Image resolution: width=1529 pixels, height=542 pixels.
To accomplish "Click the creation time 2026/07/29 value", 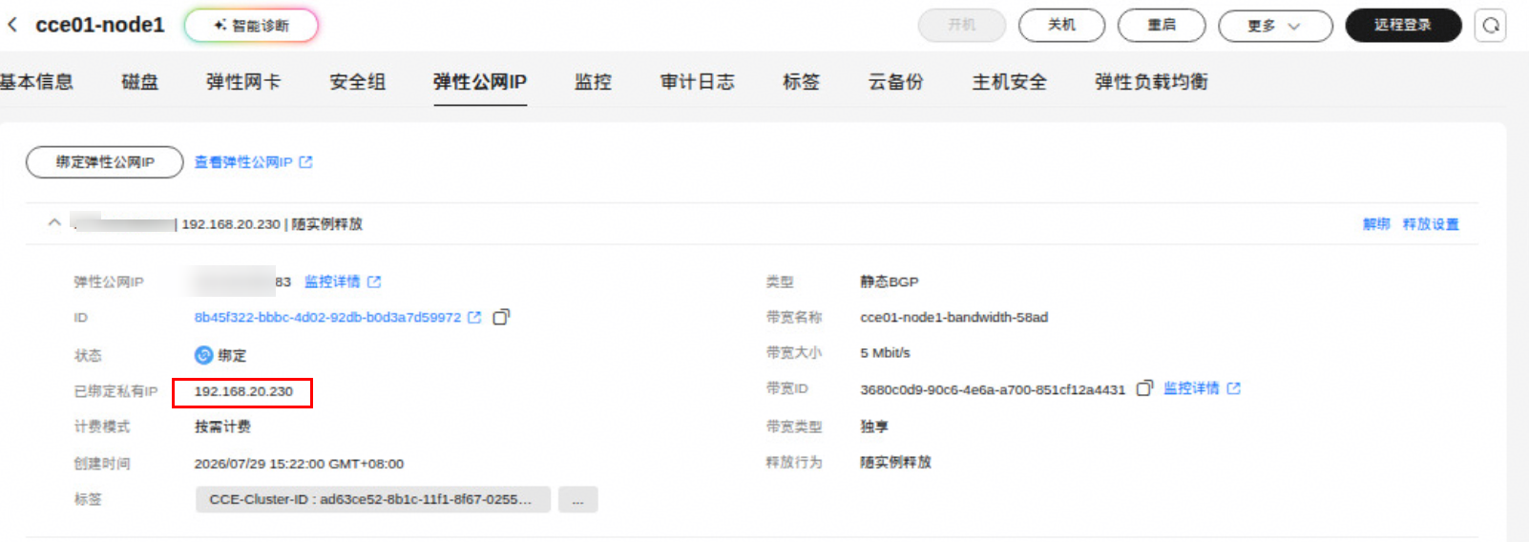I will coord(299,464).
